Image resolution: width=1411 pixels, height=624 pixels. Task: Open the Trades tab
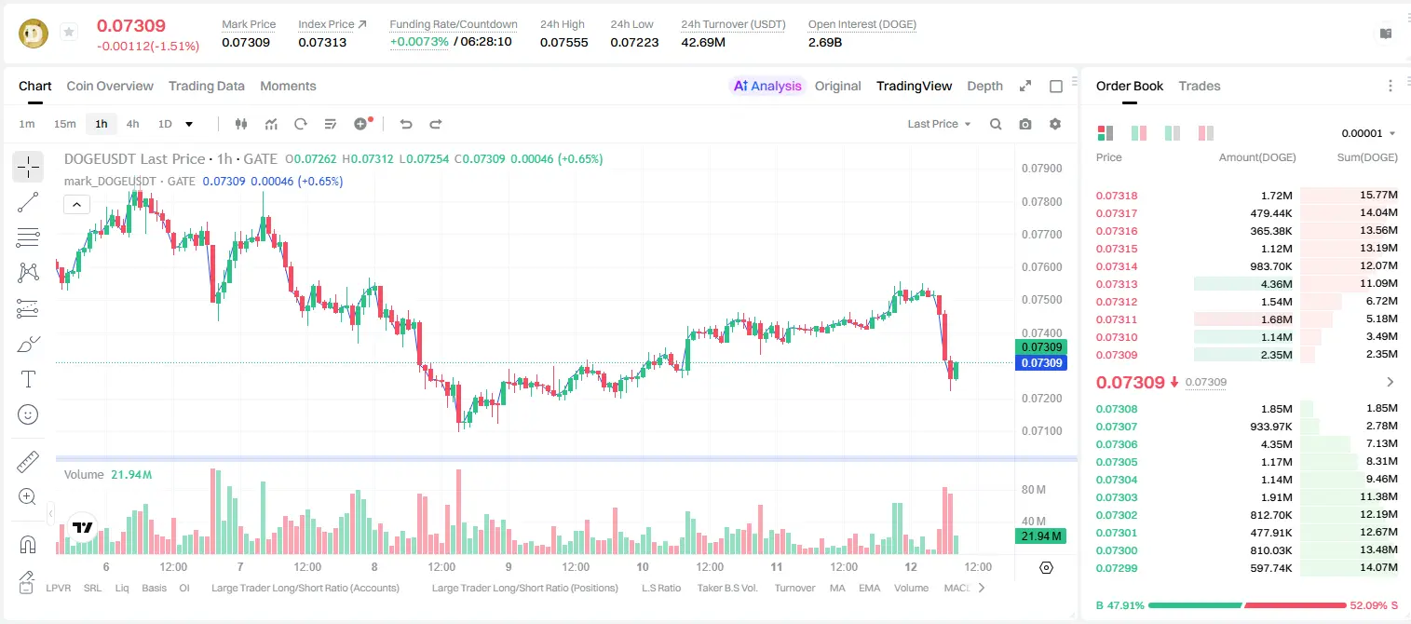tap(1200, 86)
